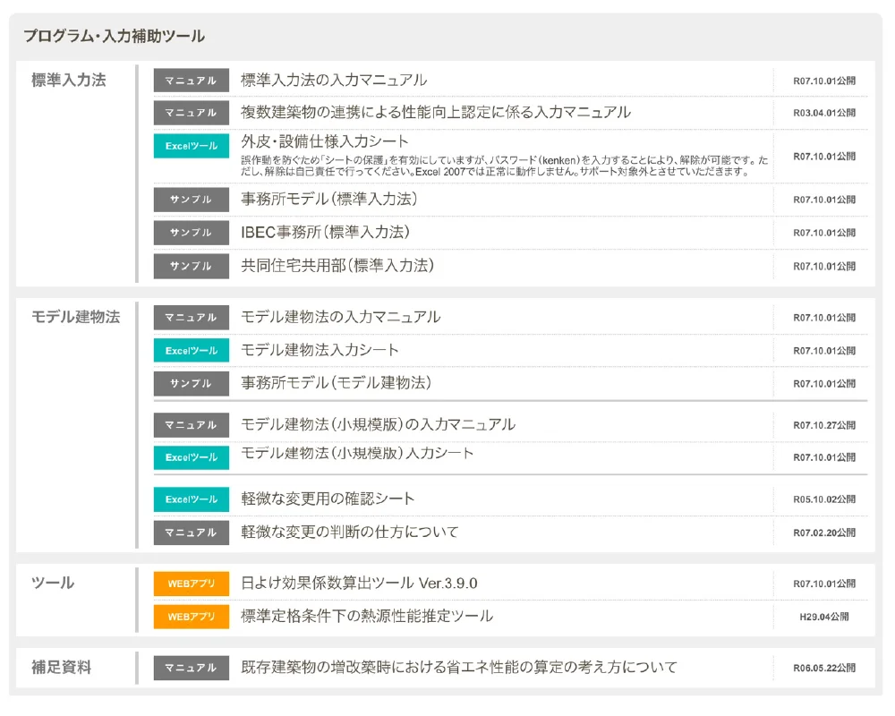Select the モデル建物法 section heading
The image size is (895, 716).
pyautogui.click(x=75, y=318)
